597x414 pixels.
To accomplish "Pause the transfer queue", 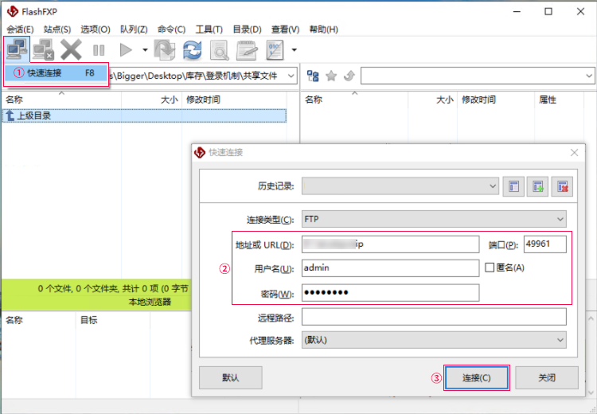I will pos(99,50).
